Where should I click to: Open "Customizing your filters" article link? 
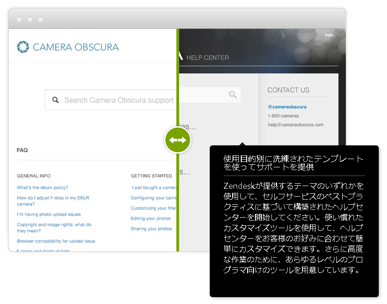tap(154, 208)
